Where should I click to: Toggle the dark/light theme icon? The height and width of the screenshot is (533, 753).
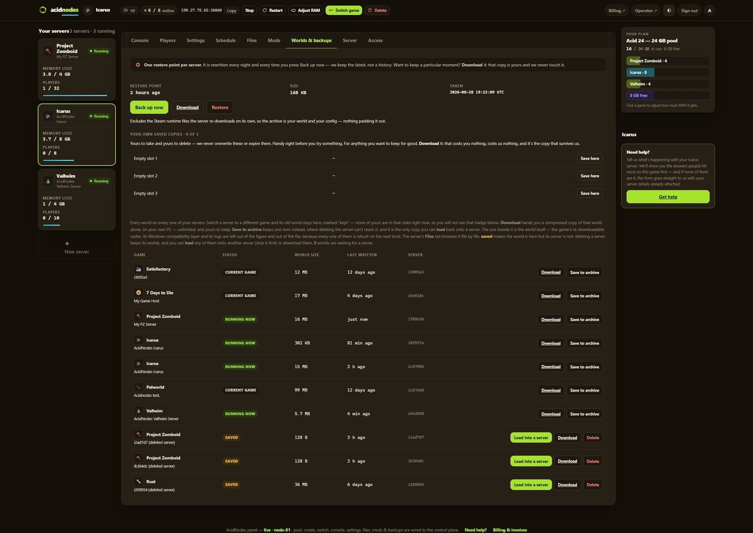pos(669,10)
